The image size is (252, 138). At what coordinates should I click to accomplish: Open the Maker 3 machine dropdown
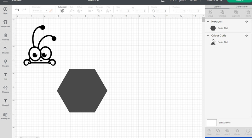[215, 1]
